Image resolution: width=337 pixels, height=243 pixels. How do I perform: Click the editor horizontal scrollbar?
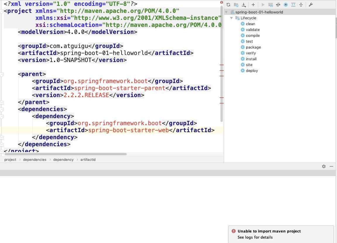coord(66,154)
